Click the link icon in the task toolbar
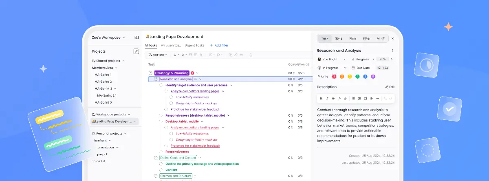This screenshot has width=489, height=181. 236,55
